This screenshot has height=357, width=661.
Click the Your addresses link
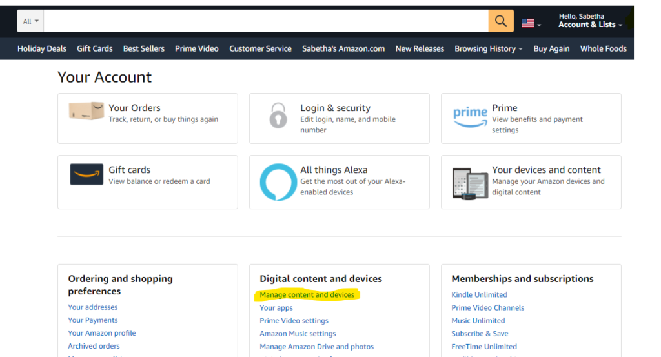tap(93, 307)
